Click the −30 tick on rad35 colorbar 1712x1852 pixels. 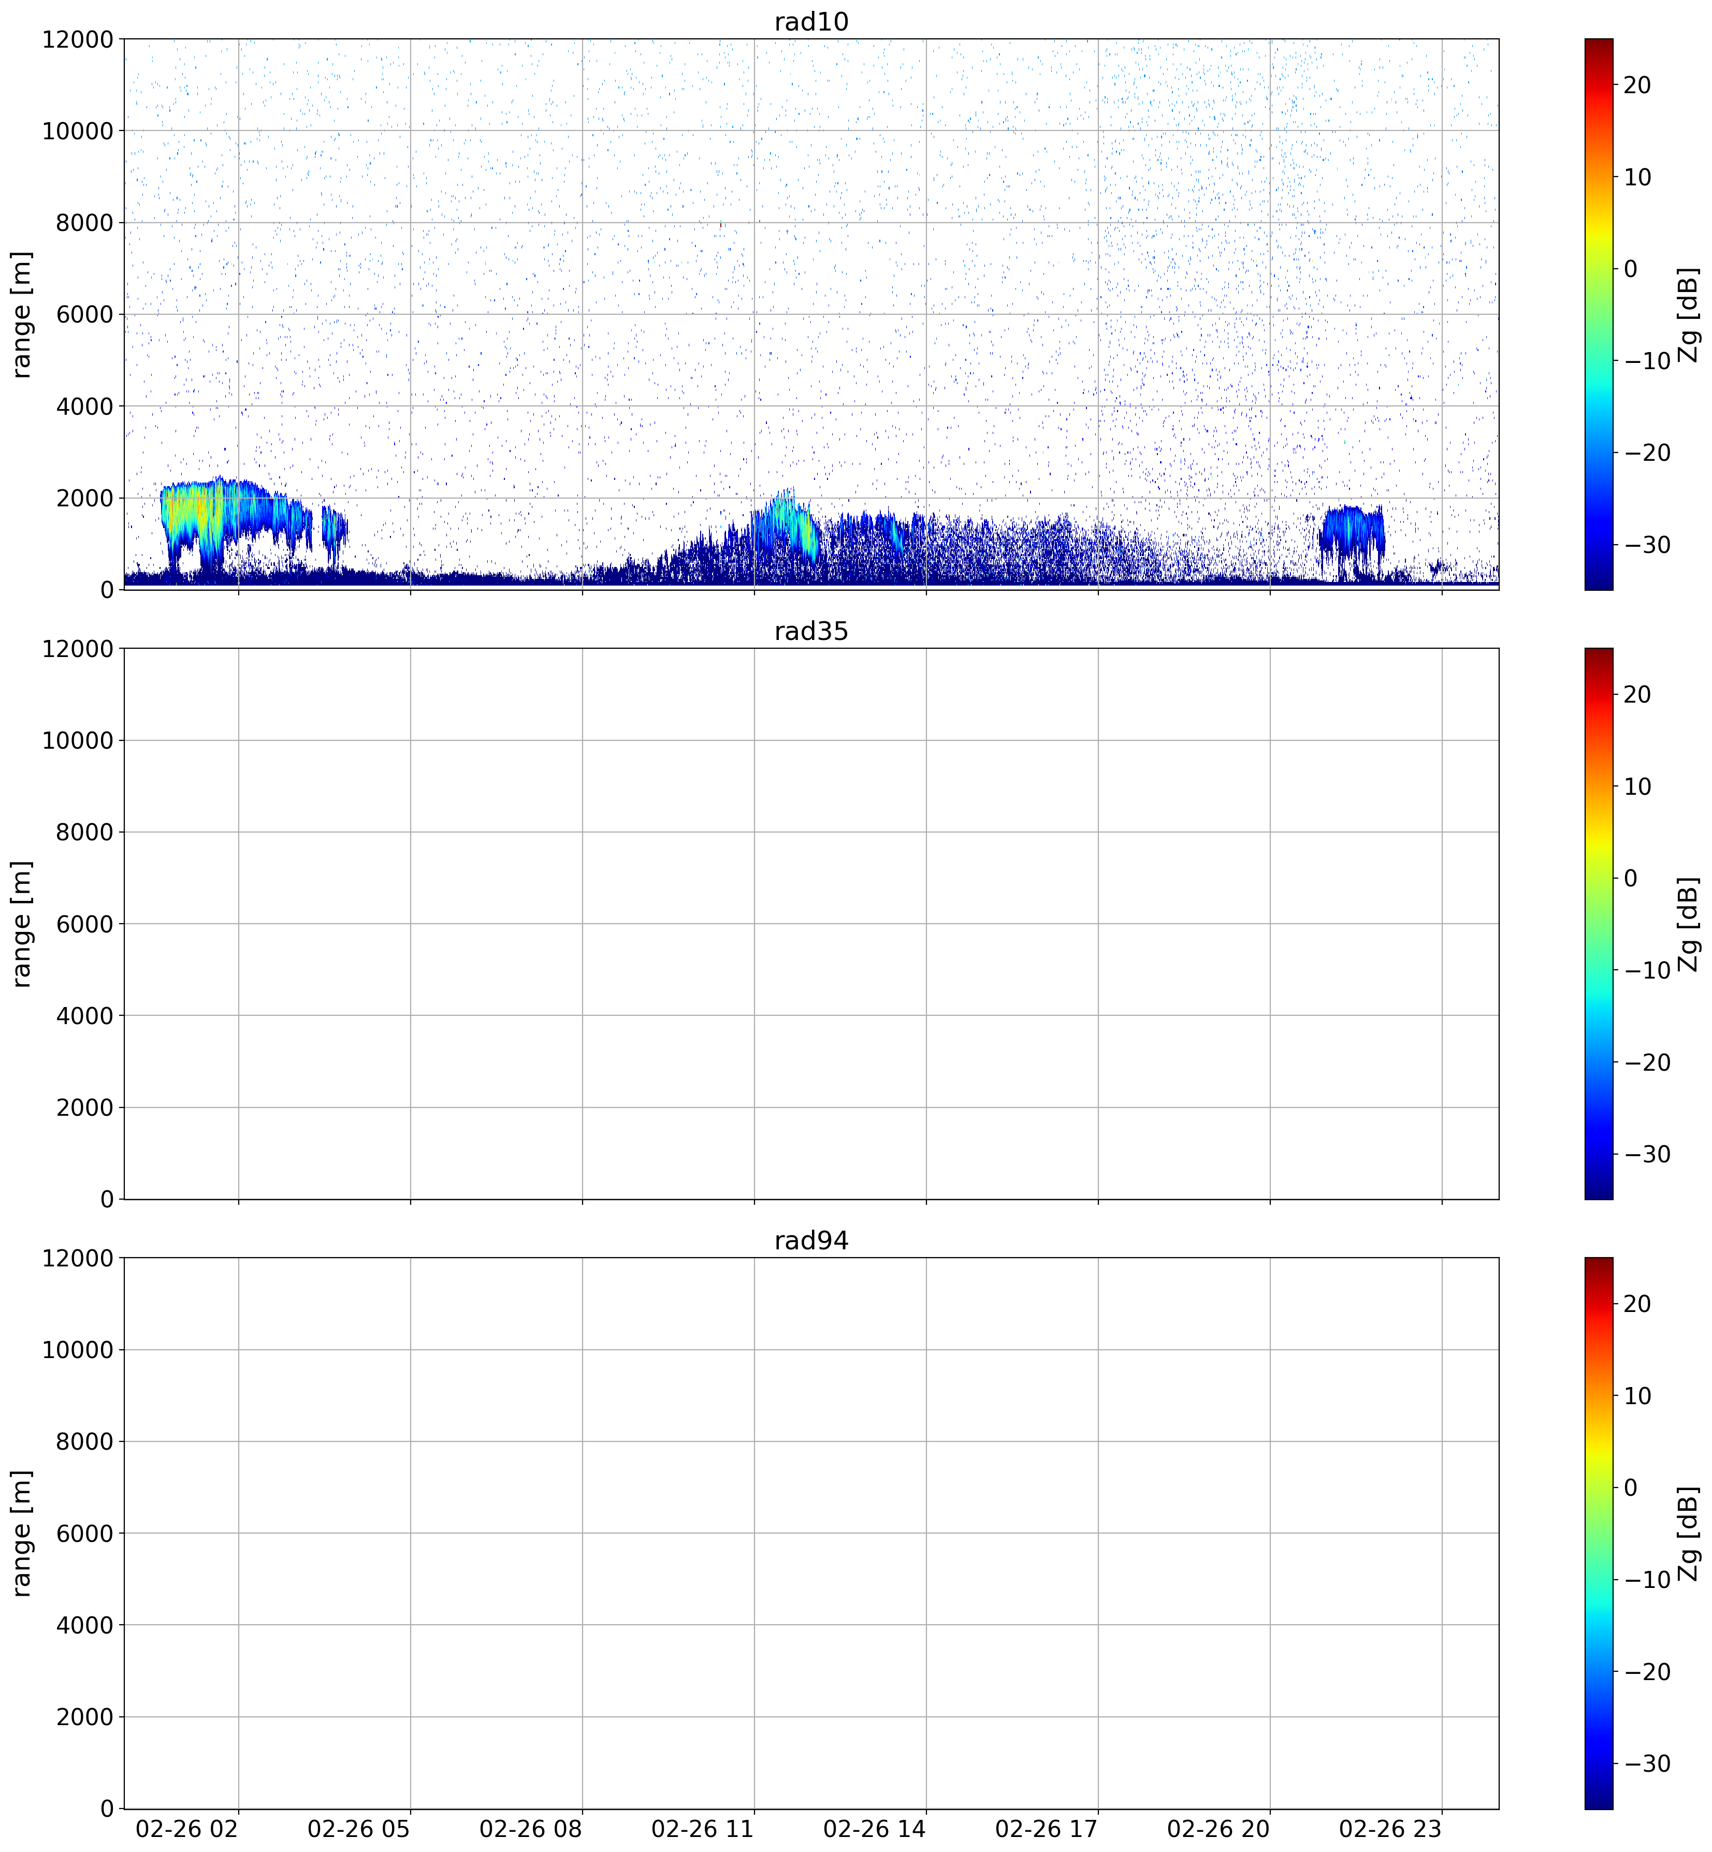pyautogui.click(x=1648, y=1155)
